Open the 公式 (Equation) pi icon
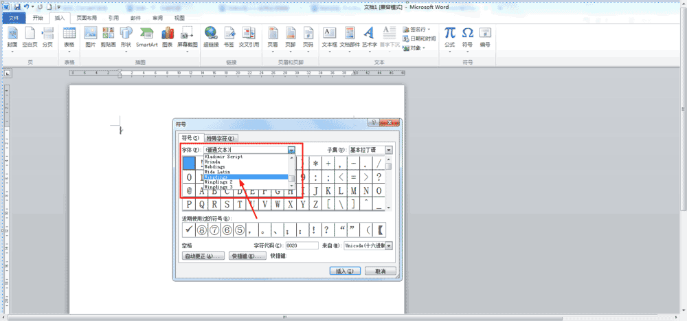 pos(449,36)
